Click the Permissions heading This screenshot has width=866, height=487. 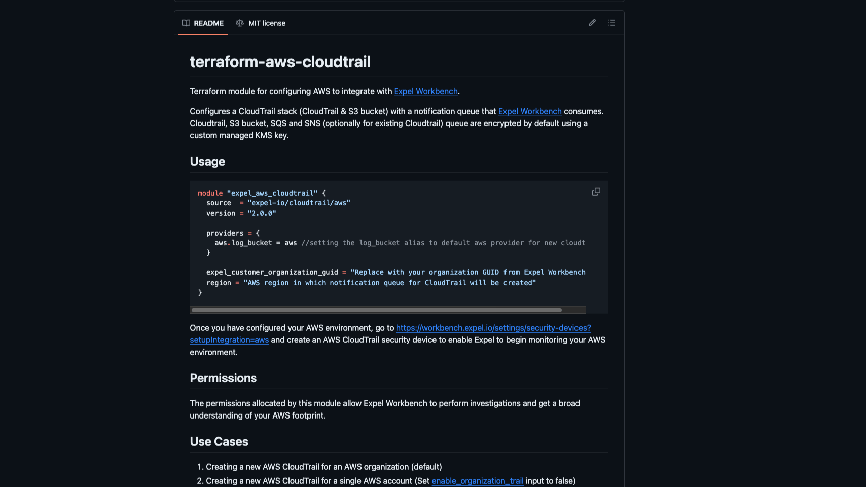coord(223,378)
